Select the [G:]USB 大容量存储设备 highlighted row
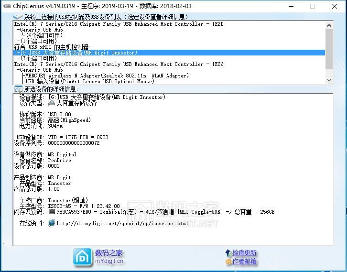 pyautogui.click(x=169, y=53)
